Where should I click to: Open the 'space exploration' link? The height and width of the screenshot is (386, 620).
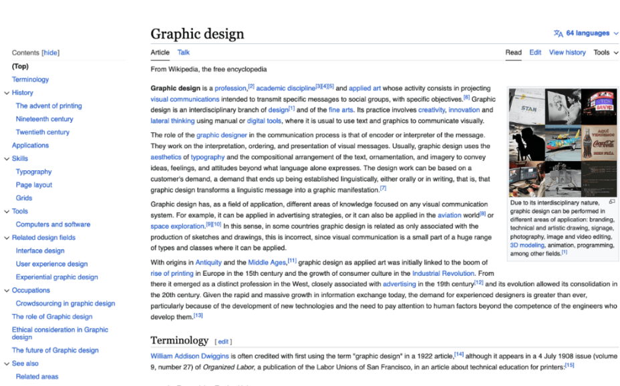[177, 226]
